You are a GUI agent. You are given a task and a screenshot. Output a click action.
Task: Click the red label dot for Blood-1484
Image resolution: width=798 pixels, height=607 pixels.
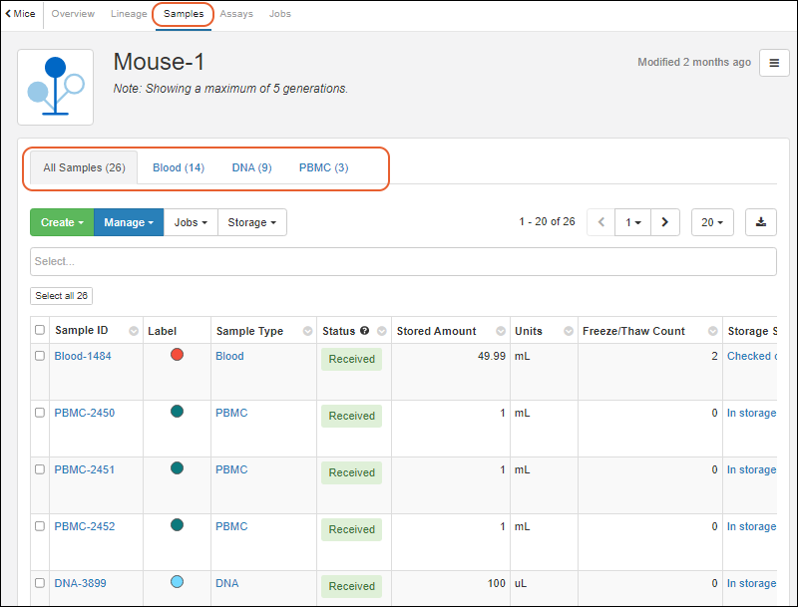click(x=177, y=354)
